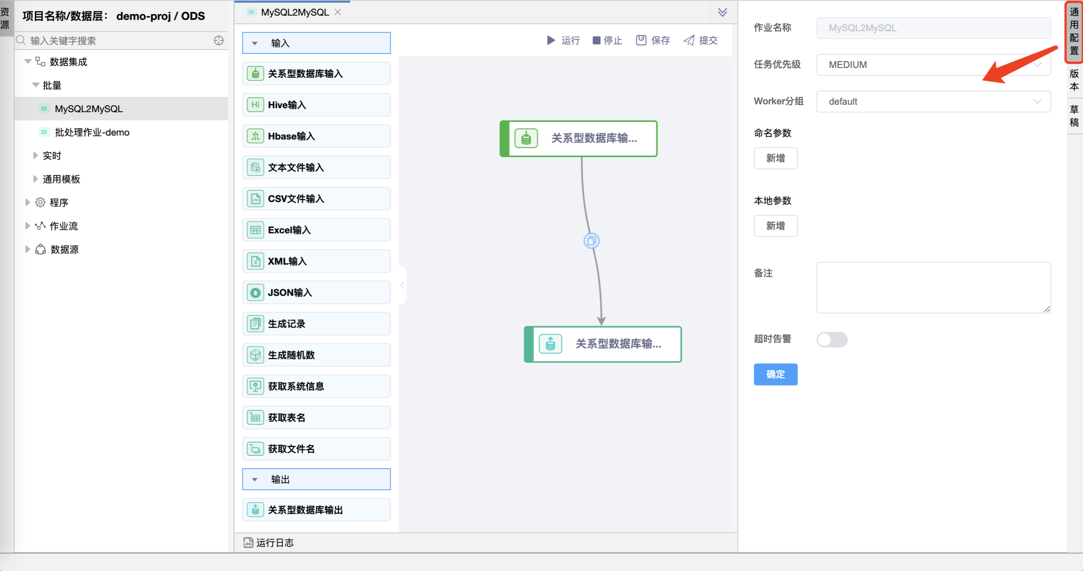This screenshot has width=1083, height=571.
Task: Click the Save (保存) disk icon
Action: pos(641,40)
